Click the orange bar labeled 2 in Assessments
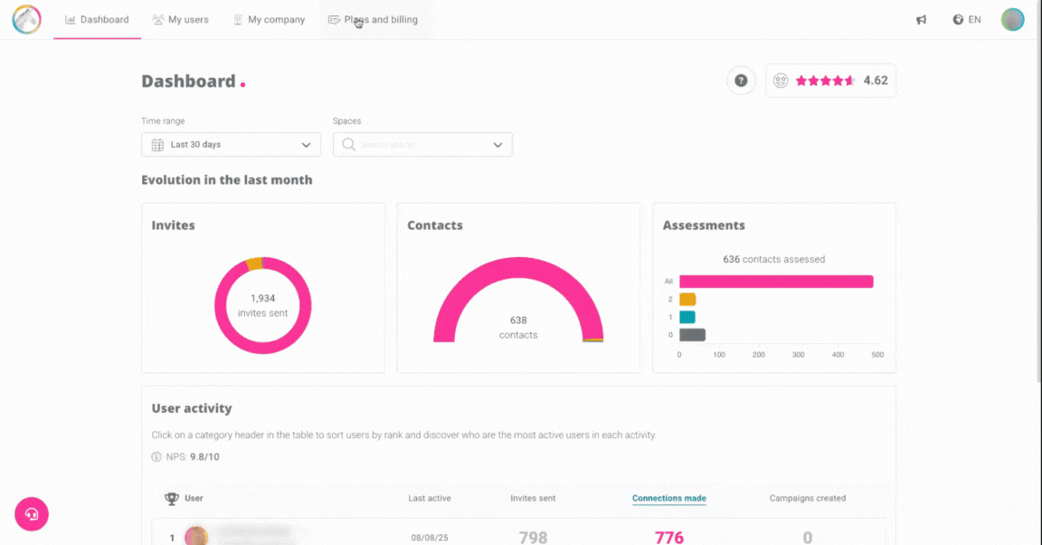 (687, 300)
